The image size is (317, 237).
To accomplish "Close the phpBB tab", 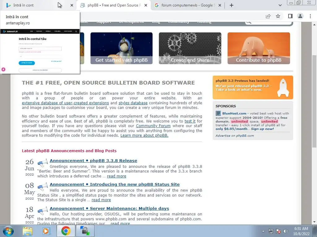I will (x=146, y=6).
